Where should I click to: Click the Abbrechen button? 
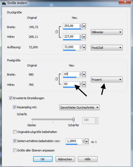[x=65, y=159]
